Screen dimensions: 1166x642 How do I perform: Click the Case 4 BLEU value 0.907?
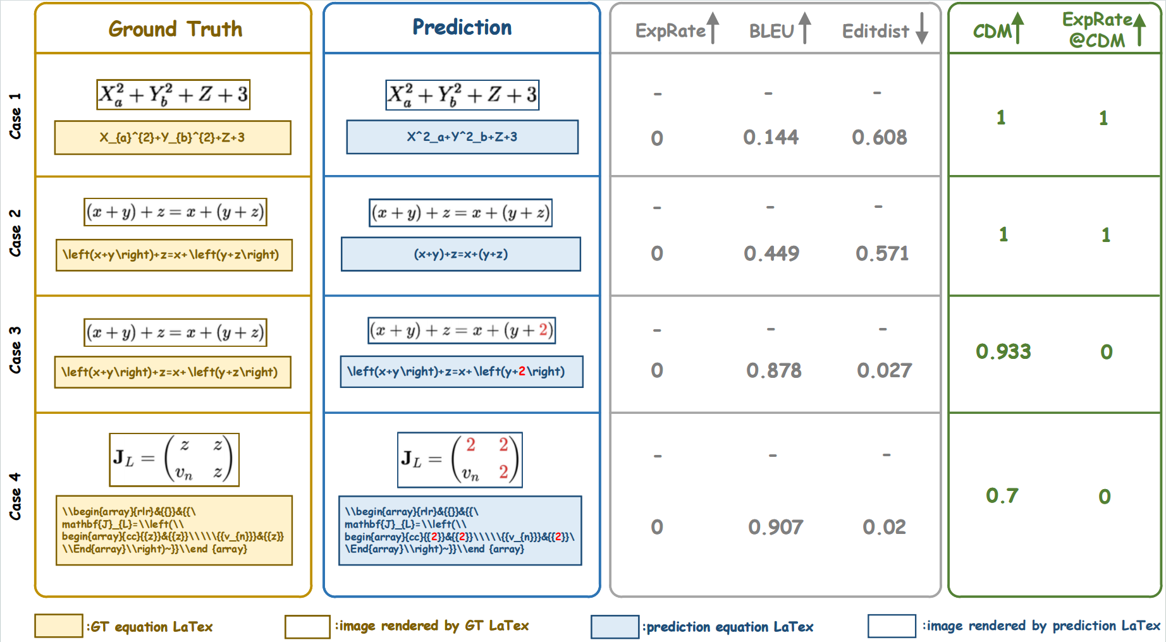[776, 527]
